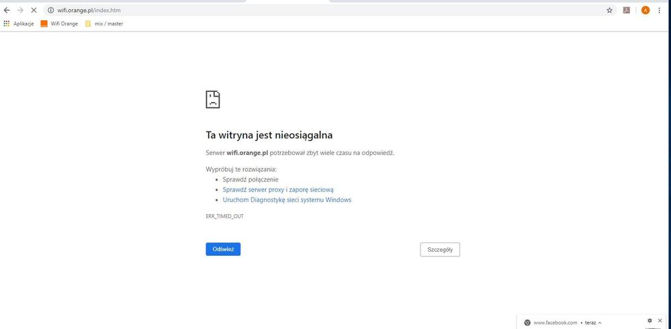The width and height of the screenshot is (671, 329).
Task: Bookmark this page with the star icon
Action: (609, 11)
